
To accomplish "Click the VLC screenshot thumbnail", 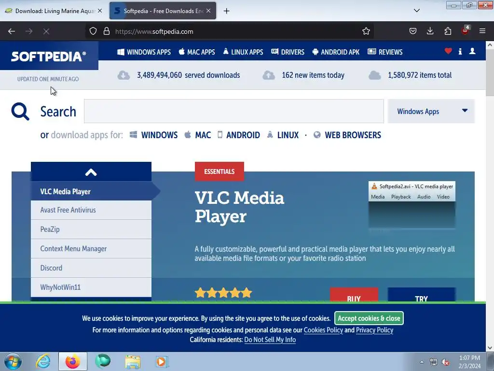I will coord(412,204).
